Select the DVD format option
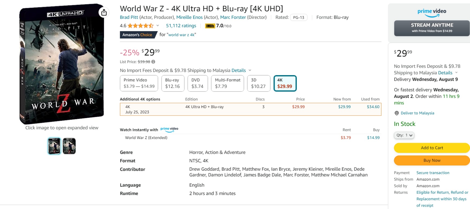 tap(198, 83)
